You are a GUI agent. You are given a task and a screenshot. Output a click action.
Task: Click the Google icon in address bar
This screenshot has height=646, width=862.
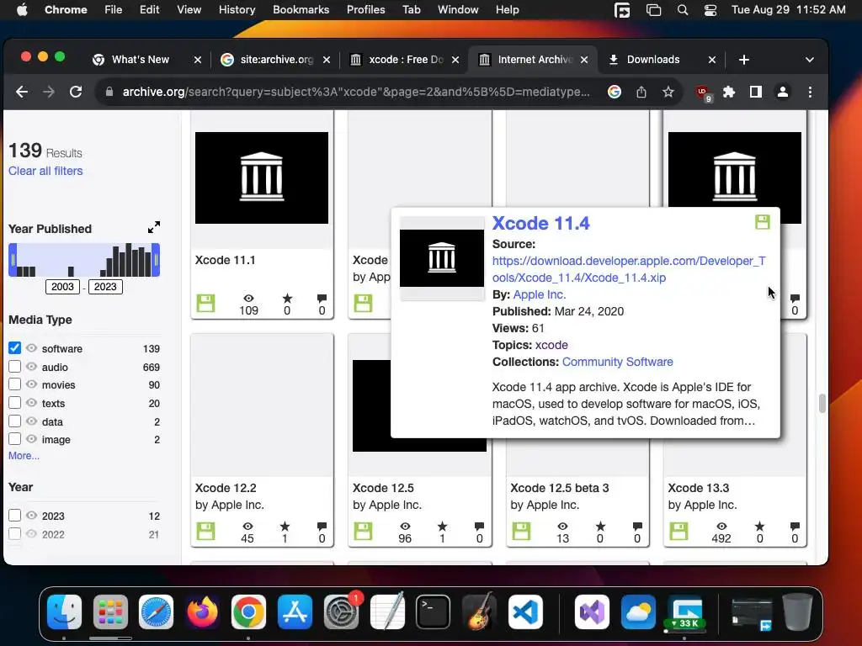[x=614, y=92]
